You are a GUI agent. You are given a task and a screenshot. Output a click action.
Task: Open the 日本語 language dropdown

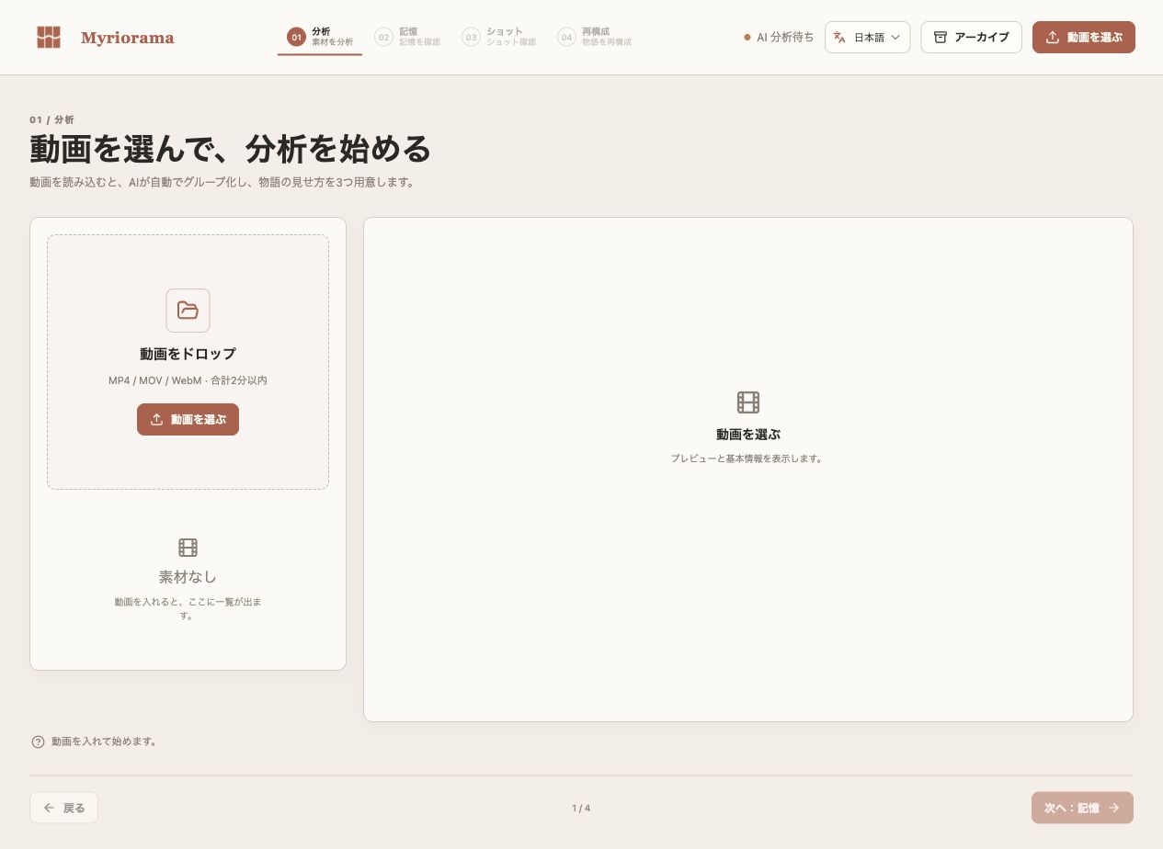tap(867, 38)
